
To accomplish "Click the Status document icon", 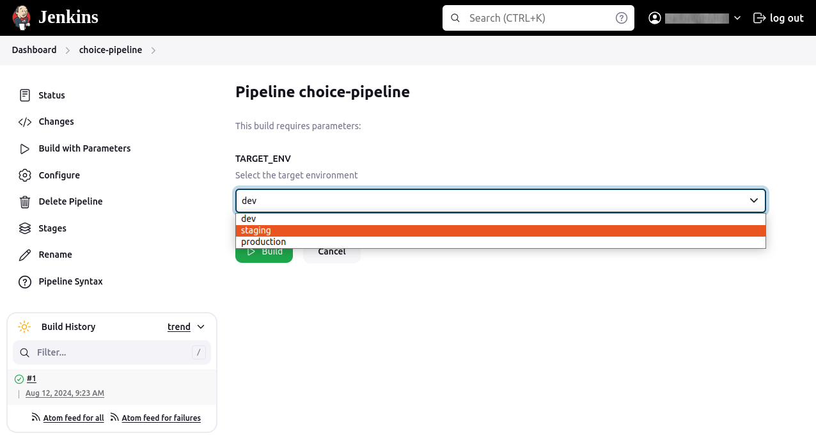I will click(25, 95).
